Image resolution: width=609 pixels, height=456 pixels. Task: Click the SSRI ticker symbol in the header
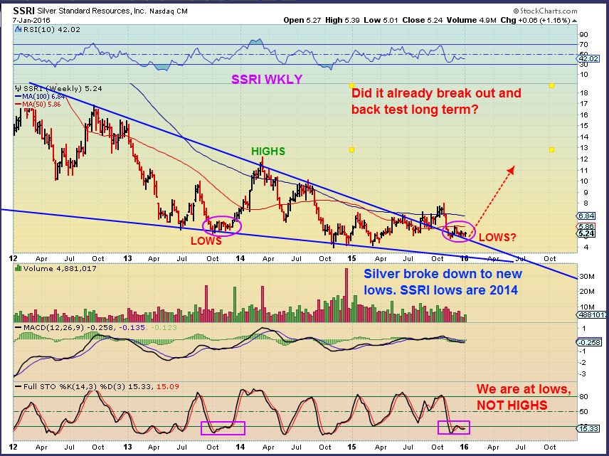point(23,11)
